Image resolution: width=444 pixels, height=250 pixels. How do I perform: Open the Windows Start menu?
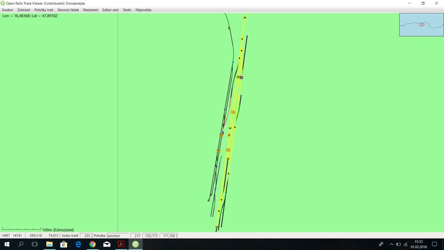click(x=7, y=244)
